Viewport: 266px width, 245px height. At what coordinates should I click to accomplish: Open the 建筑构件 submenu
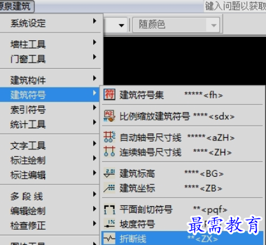(50, 80)
